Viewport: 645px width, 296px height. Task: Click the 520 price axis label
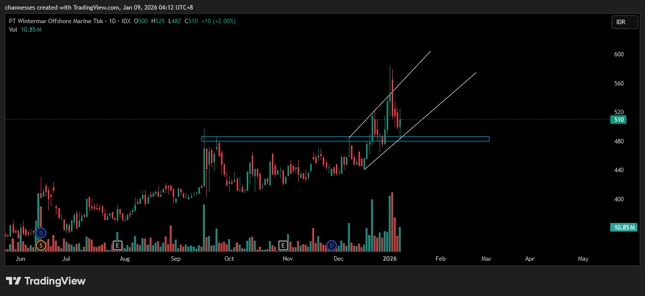coord(619,112)
